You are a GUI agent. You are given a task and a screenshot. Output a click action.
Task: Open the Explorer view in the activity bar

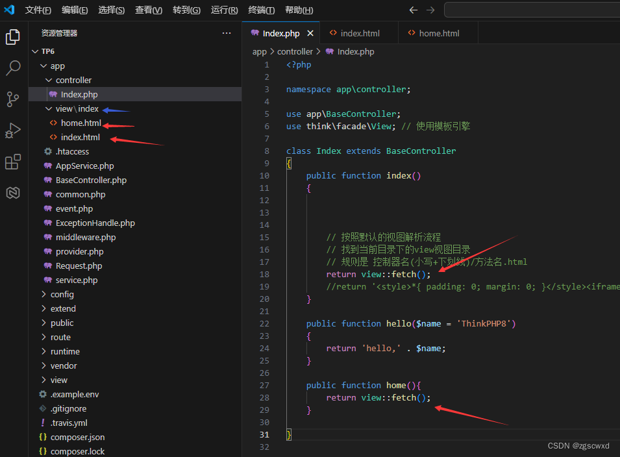point(13,38)
